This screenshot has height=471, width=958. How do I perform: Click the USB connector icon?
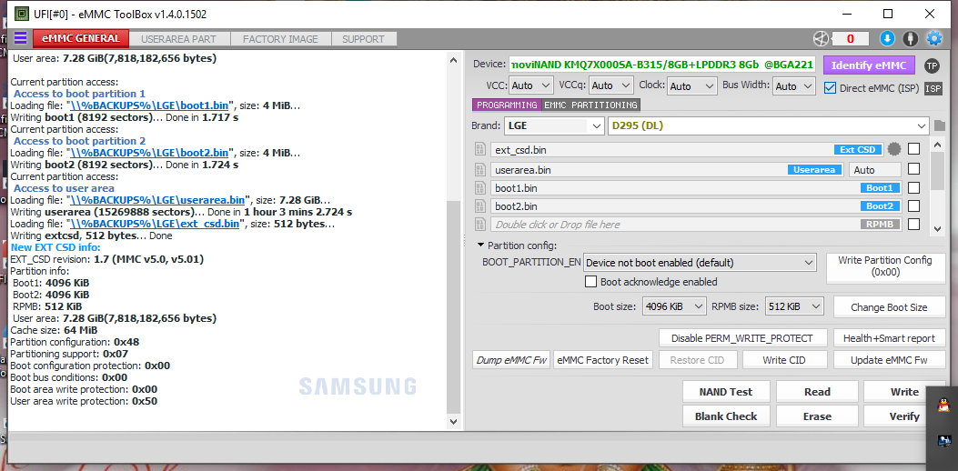pos(911,38)
